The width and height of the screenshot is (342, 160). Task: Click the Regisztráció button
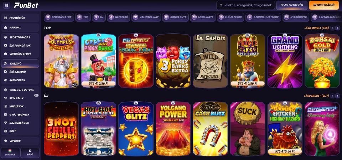324,5
